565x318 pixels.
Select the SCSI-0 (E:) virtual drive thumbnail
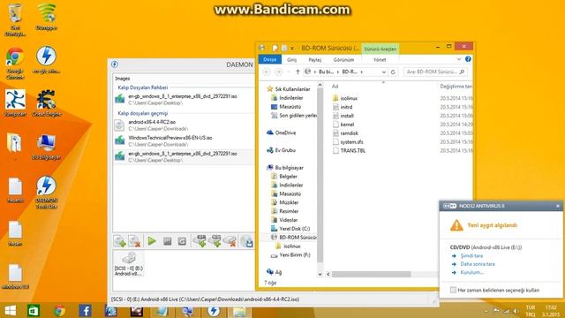pos(129,264)
